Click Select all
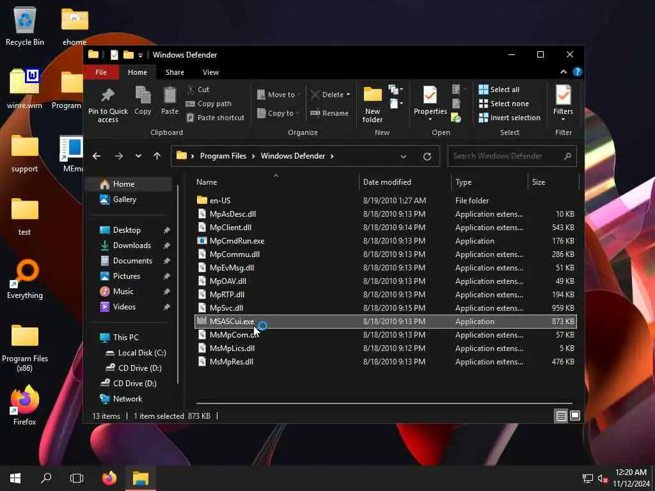Image resolution: width=655 pixels, height=491 pixels. 499,90
